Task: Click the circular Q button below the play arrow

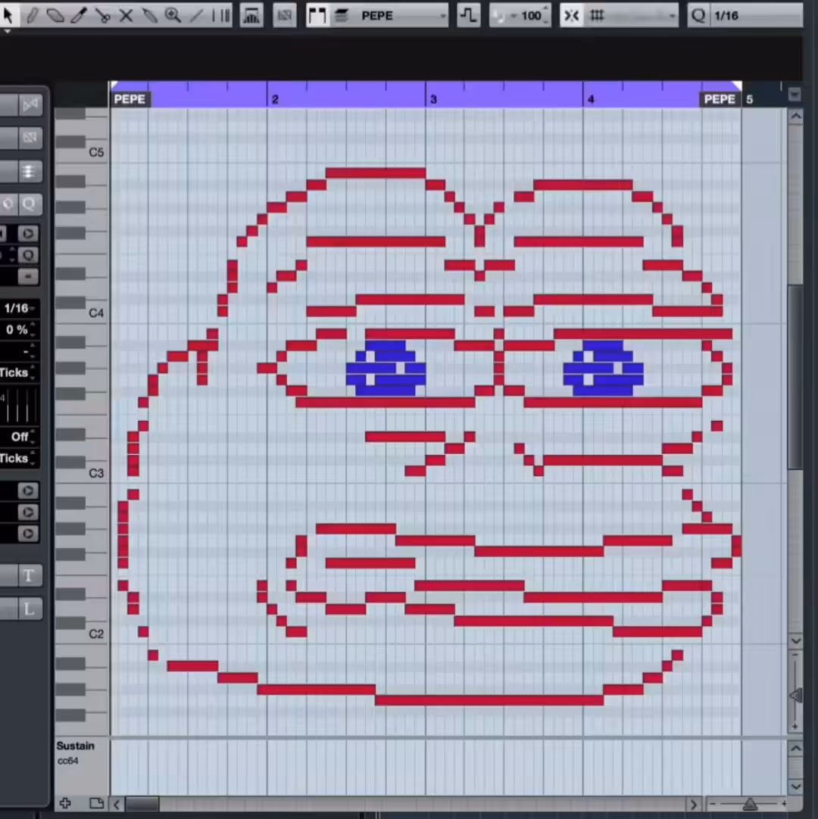Action: tap(28, 255)
